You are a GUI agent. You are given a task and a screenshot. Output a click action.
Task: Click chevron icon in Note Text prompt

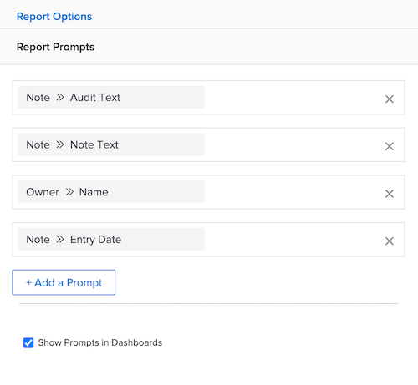[x=60, y=144]
